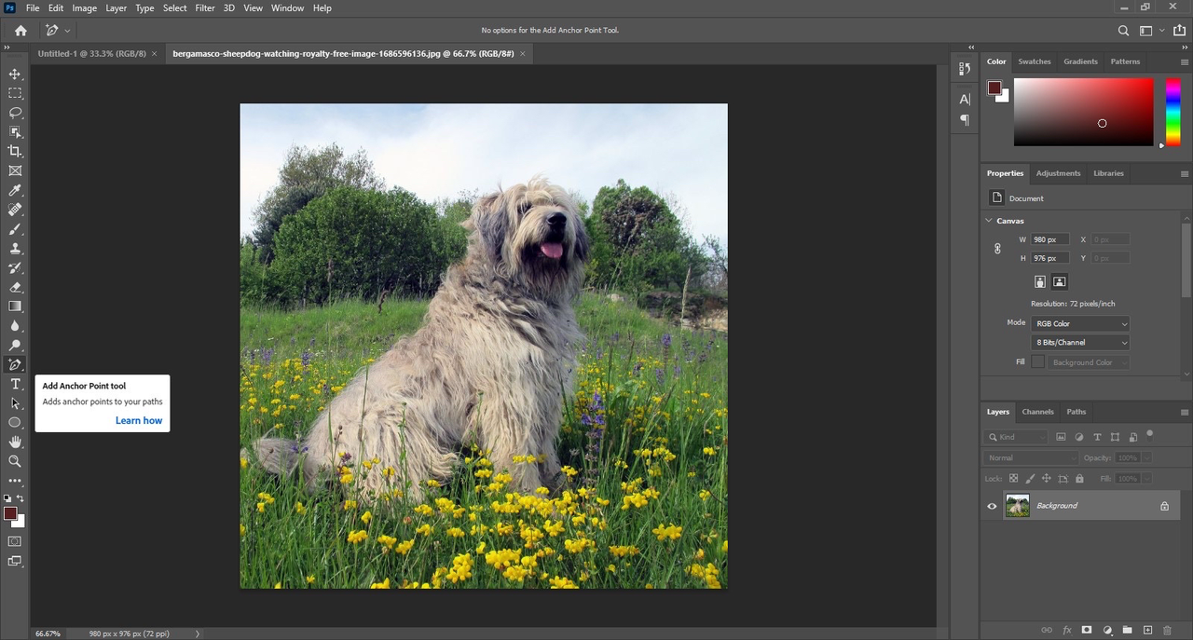Set canvas orientation to portrait
Screen dimensions: 1193x640
click(1040, 281)
